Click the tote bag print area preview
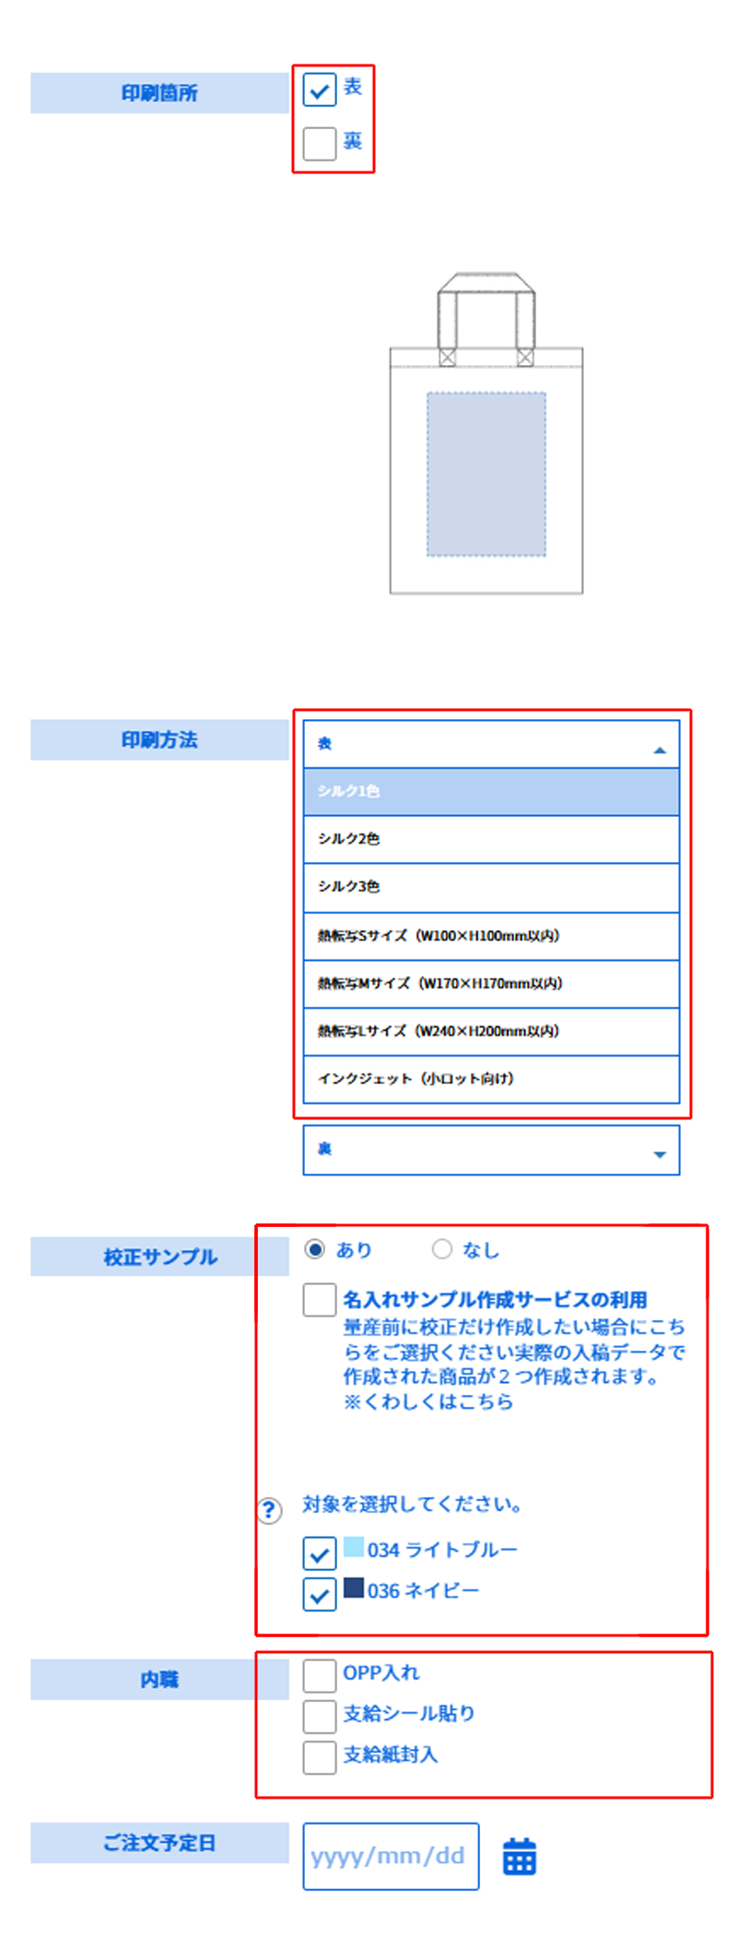 pyautogui.click(x=486, y=475)
